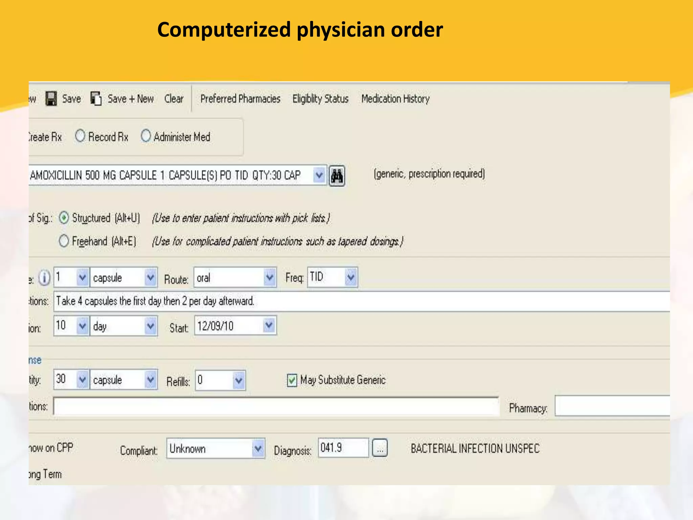Open the duration number dropdown showing 10

coord(83,326)
